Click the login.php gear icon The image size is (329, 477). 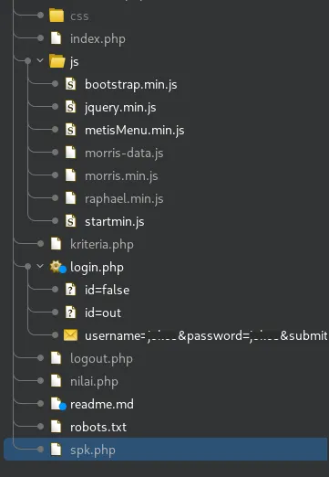pyautogui.click(x=57, y=267)
